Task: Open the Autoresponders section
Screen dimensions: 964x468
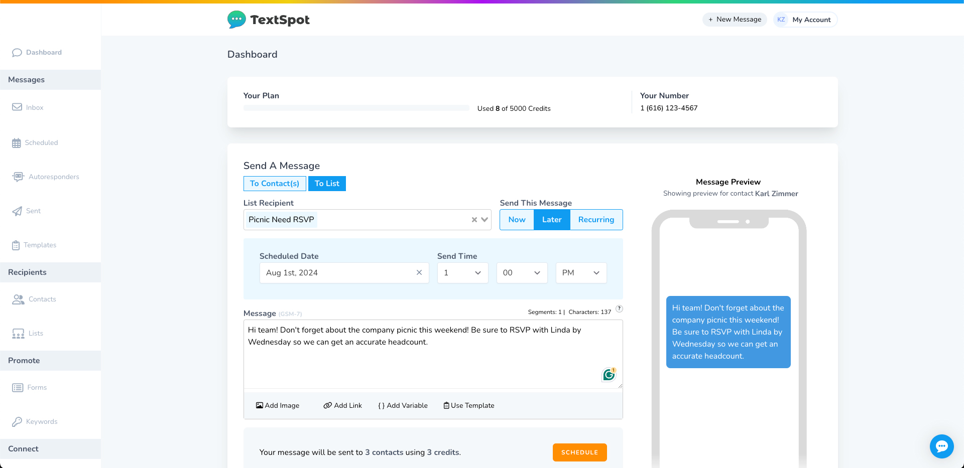Action: [x=18, y=177]
